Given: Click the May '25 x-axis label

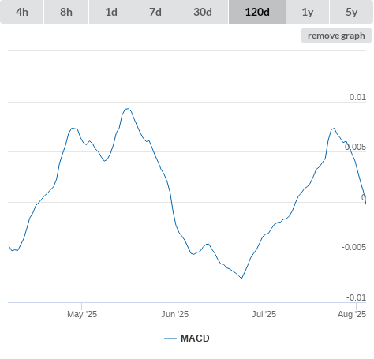Looking at the screenshot, I should [x=82, y=314].
